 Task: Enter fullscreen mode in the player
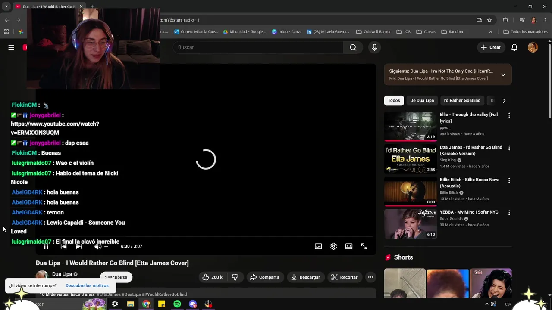(x=364, y=246)
